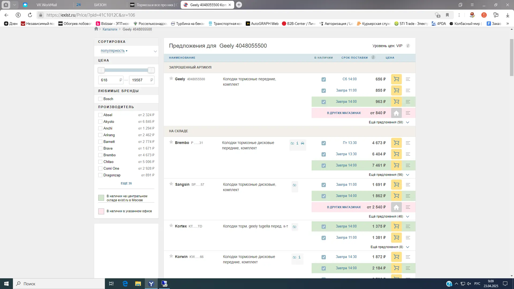
Task: Toggle in-stock checkbox for 656 ₽ offer
Action: (324, 79)
